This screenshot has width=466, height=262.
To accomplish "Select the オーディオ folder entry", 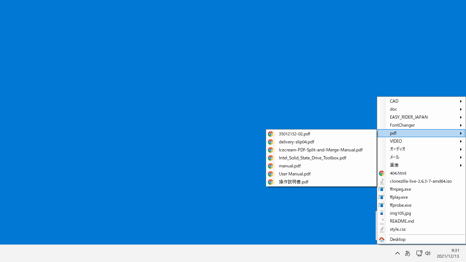I will pos(421,149).
